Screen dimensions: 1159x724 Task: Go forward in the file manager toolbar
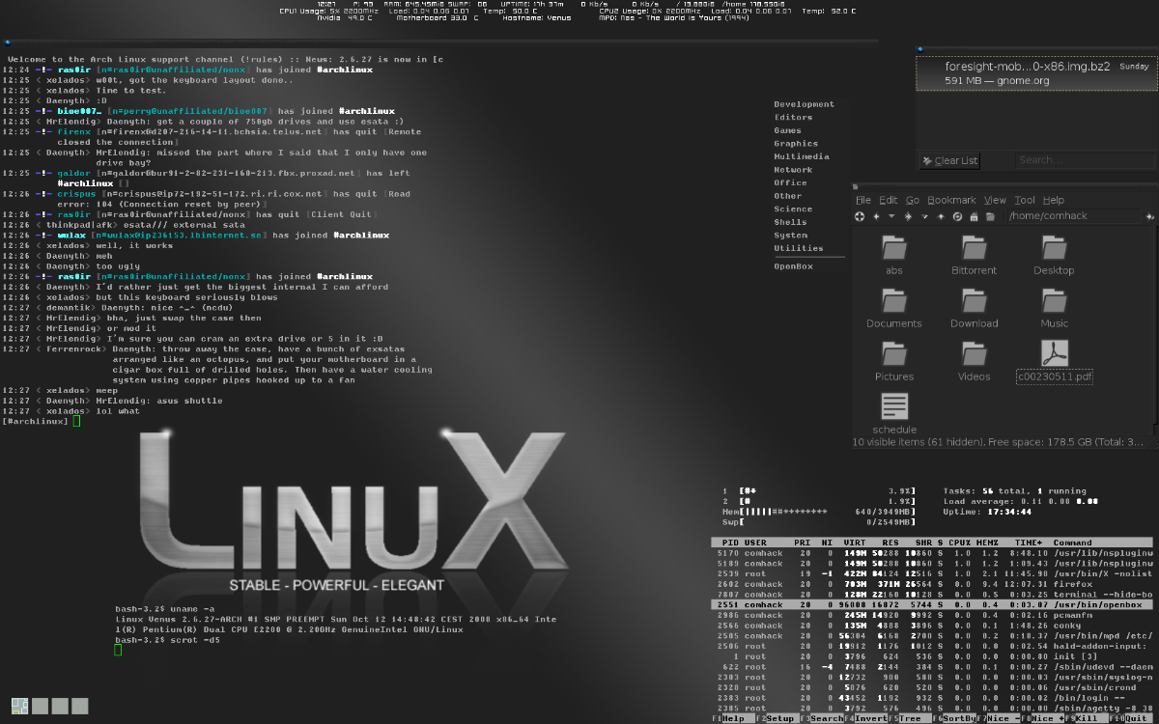[908, 216]
